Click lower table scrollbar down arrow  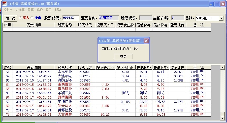(x=222, y=118)
